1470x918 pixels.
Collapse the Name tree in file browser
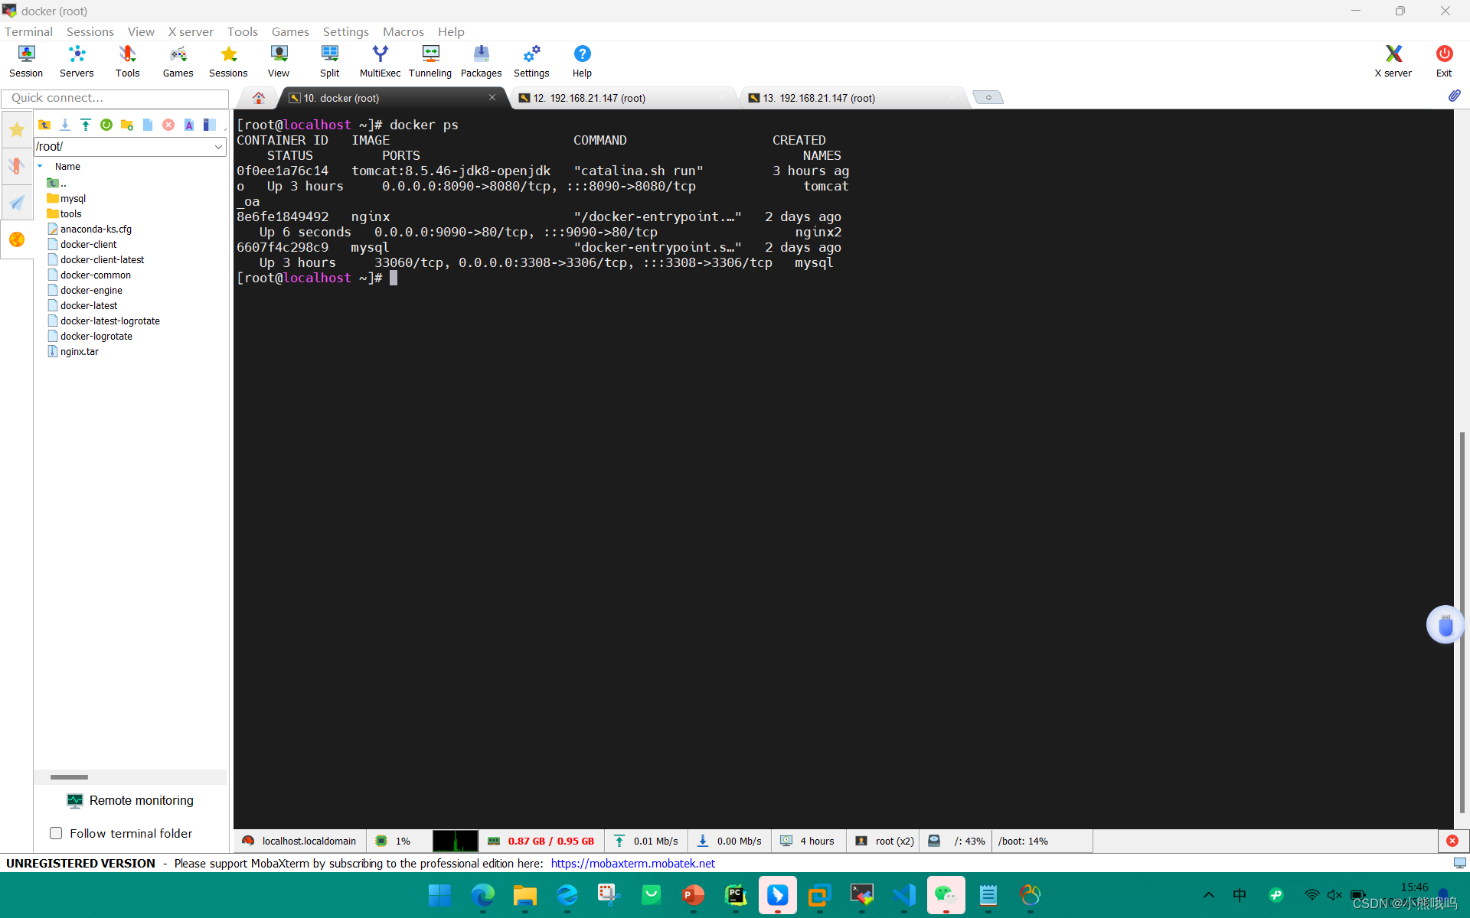pos(40,166)
